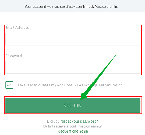Click the Password field label
The image size is (145, 135).
(14, 56)
